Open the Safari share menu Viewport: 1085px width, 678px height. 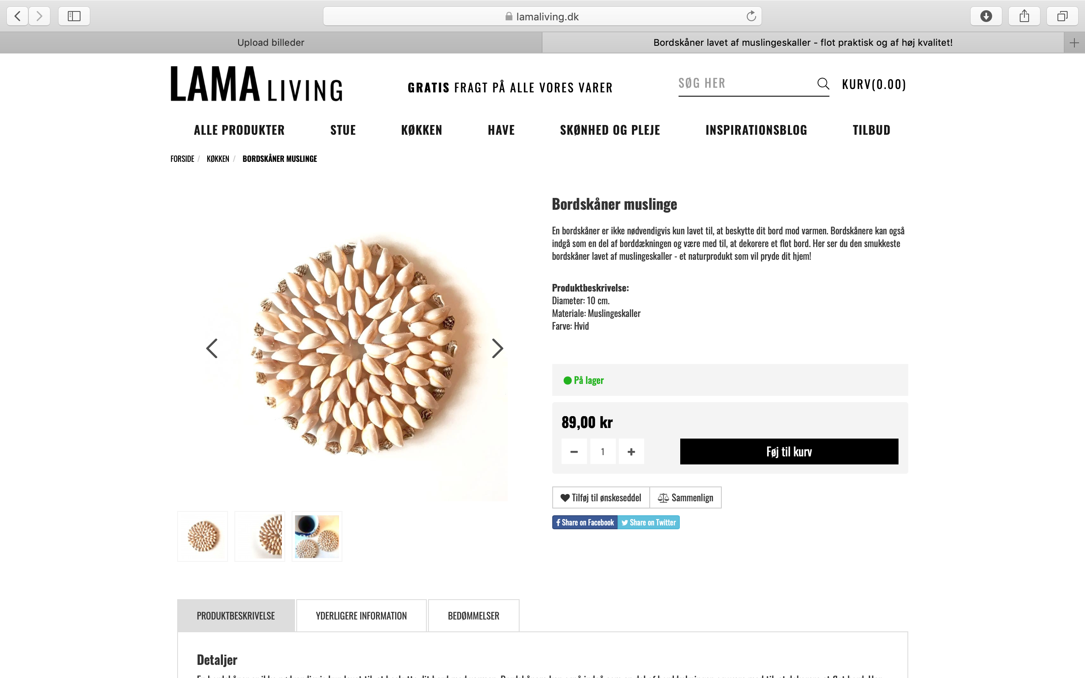1024,17
